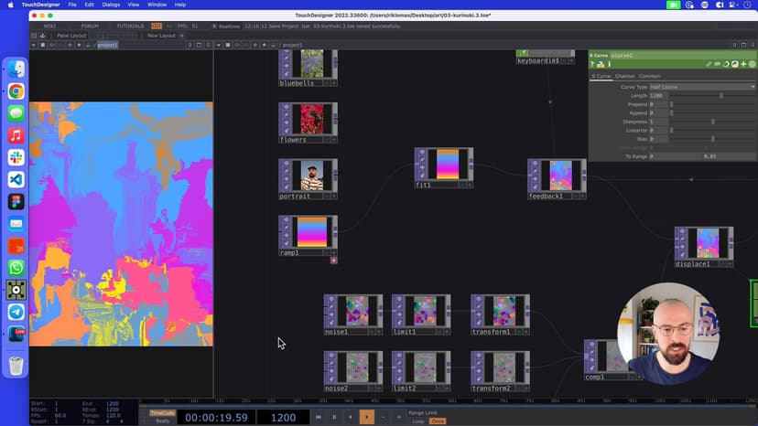Toggle the Once range limit option
The height and width of the screenshot is (426, 758).
click(x=438, y=421)
